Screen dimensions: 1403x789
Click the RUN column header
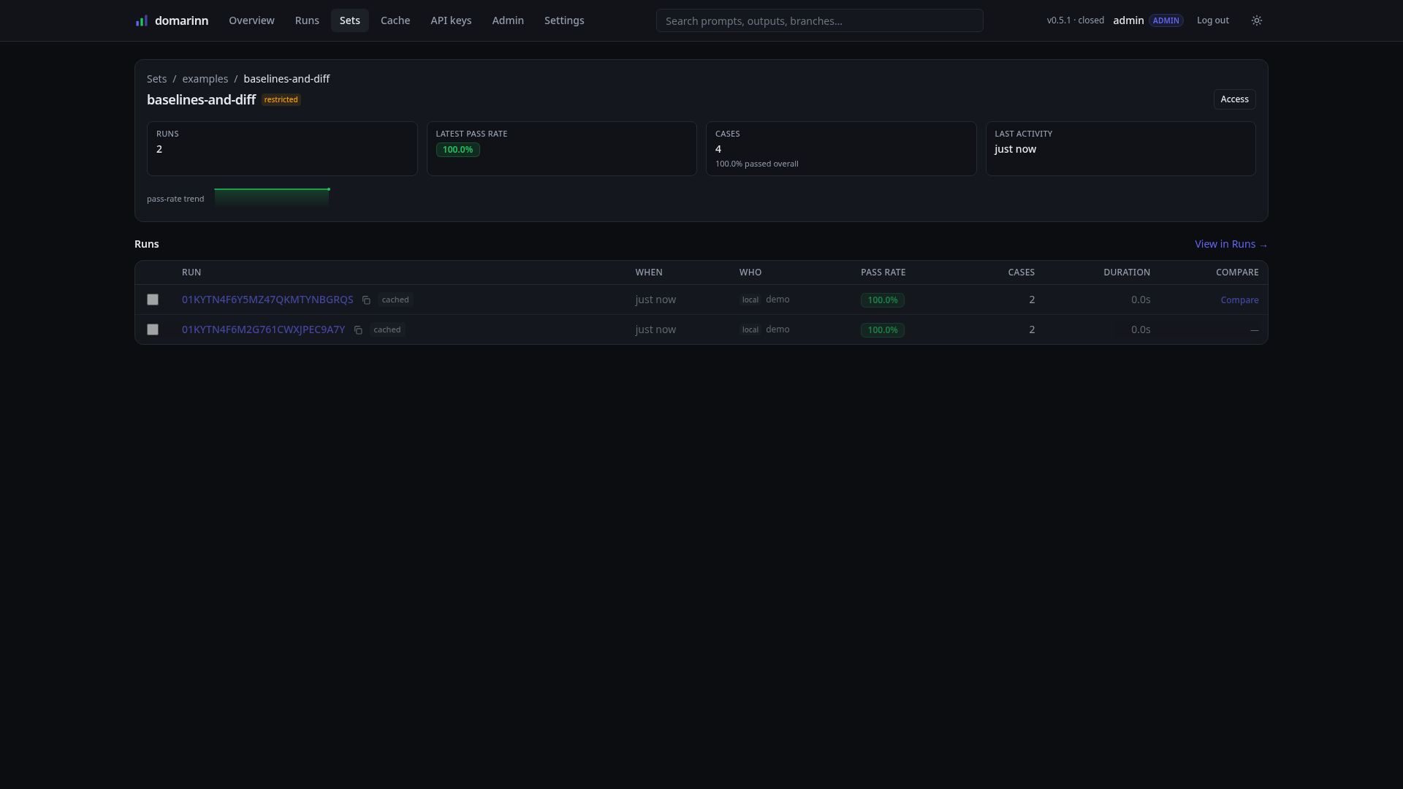[191, 272]
